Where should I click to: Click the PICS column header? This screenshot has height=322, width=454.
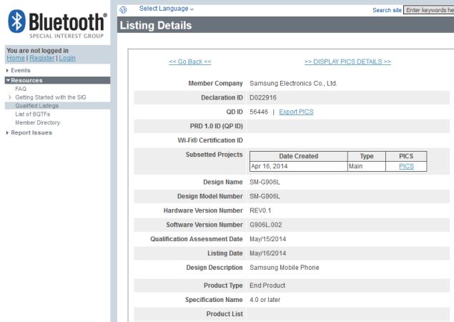pyautogui.click(x=406, y=156)
